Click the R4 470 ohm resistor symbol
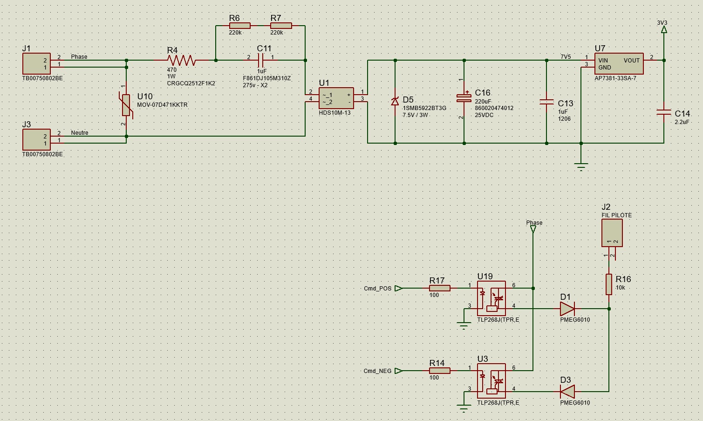Screen dimensions: 703x421 182,60
